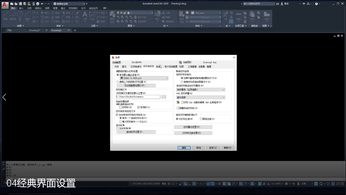This screenshot has height=195, width=346.
Task: Click the Save icon in quick access toolbar
Action: (x=20, y=4)
